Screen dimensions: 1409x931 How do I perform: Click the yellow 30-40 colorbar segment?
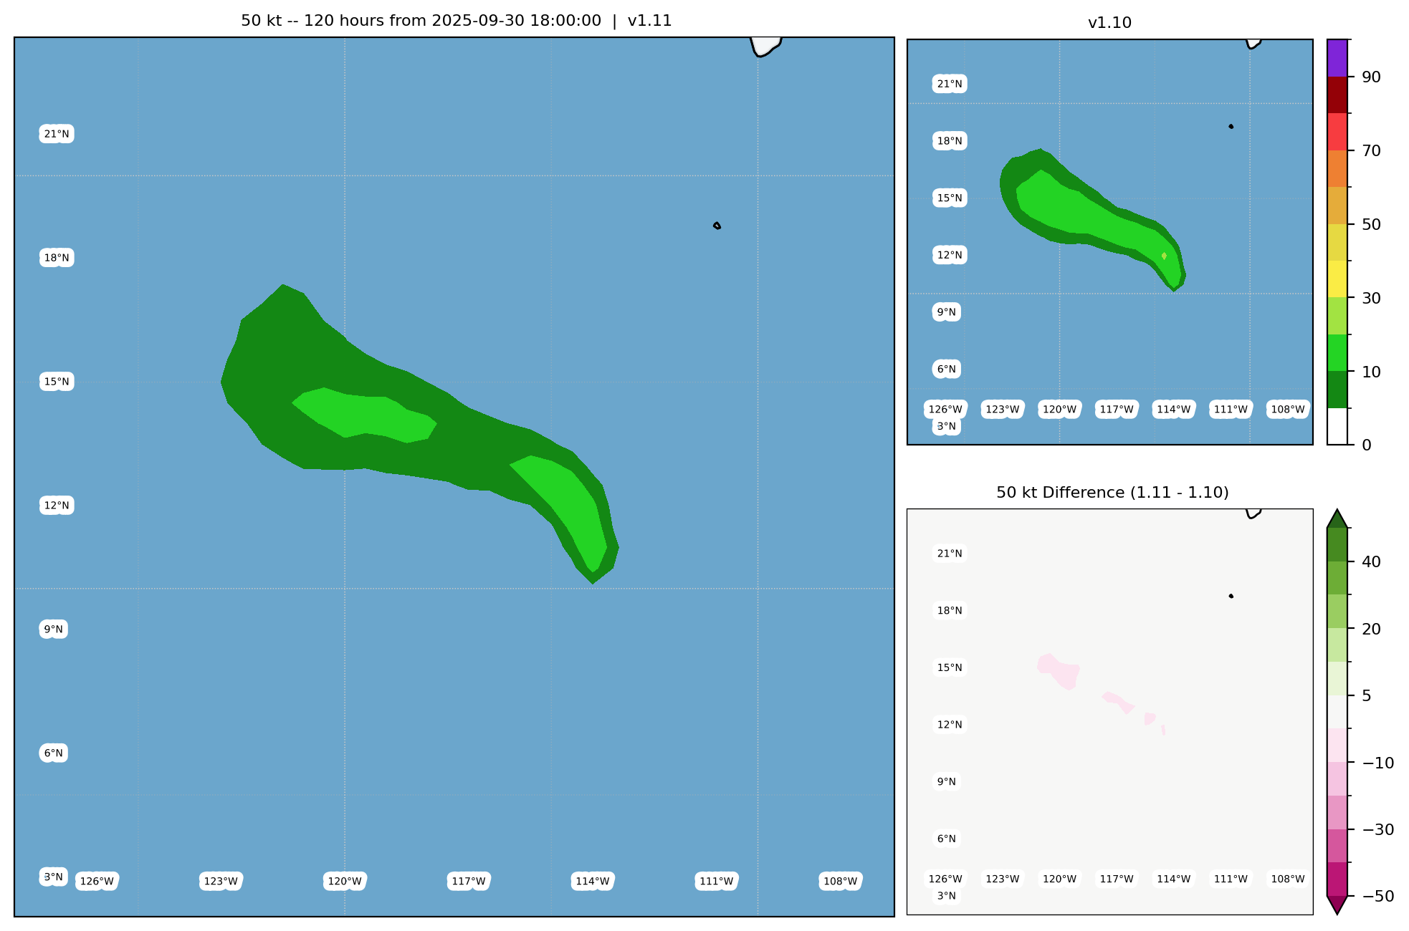point(1337,279)
